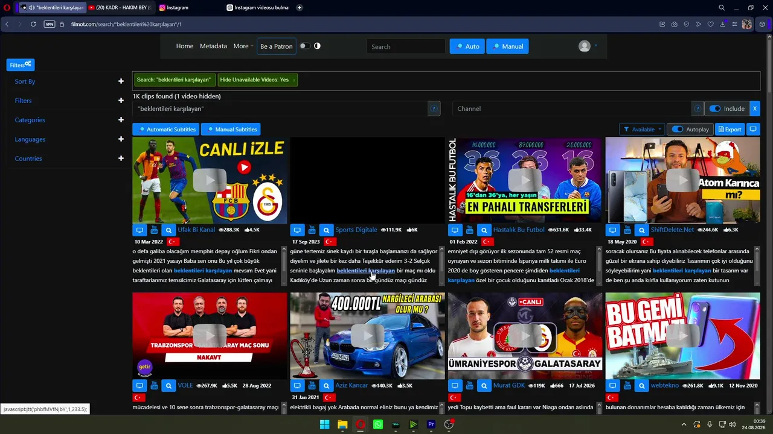773x434 pixels.
Task: Reload the page with the browser refresh icon
Action: [x=33, y=24]
